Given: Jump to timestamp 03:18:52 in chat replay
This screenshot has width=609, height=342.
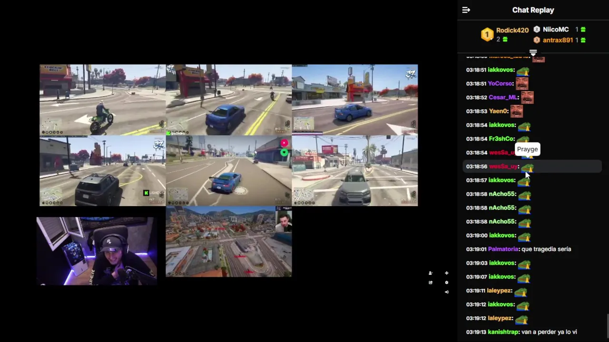Looking at the screenshot, I should click(476, 97).
